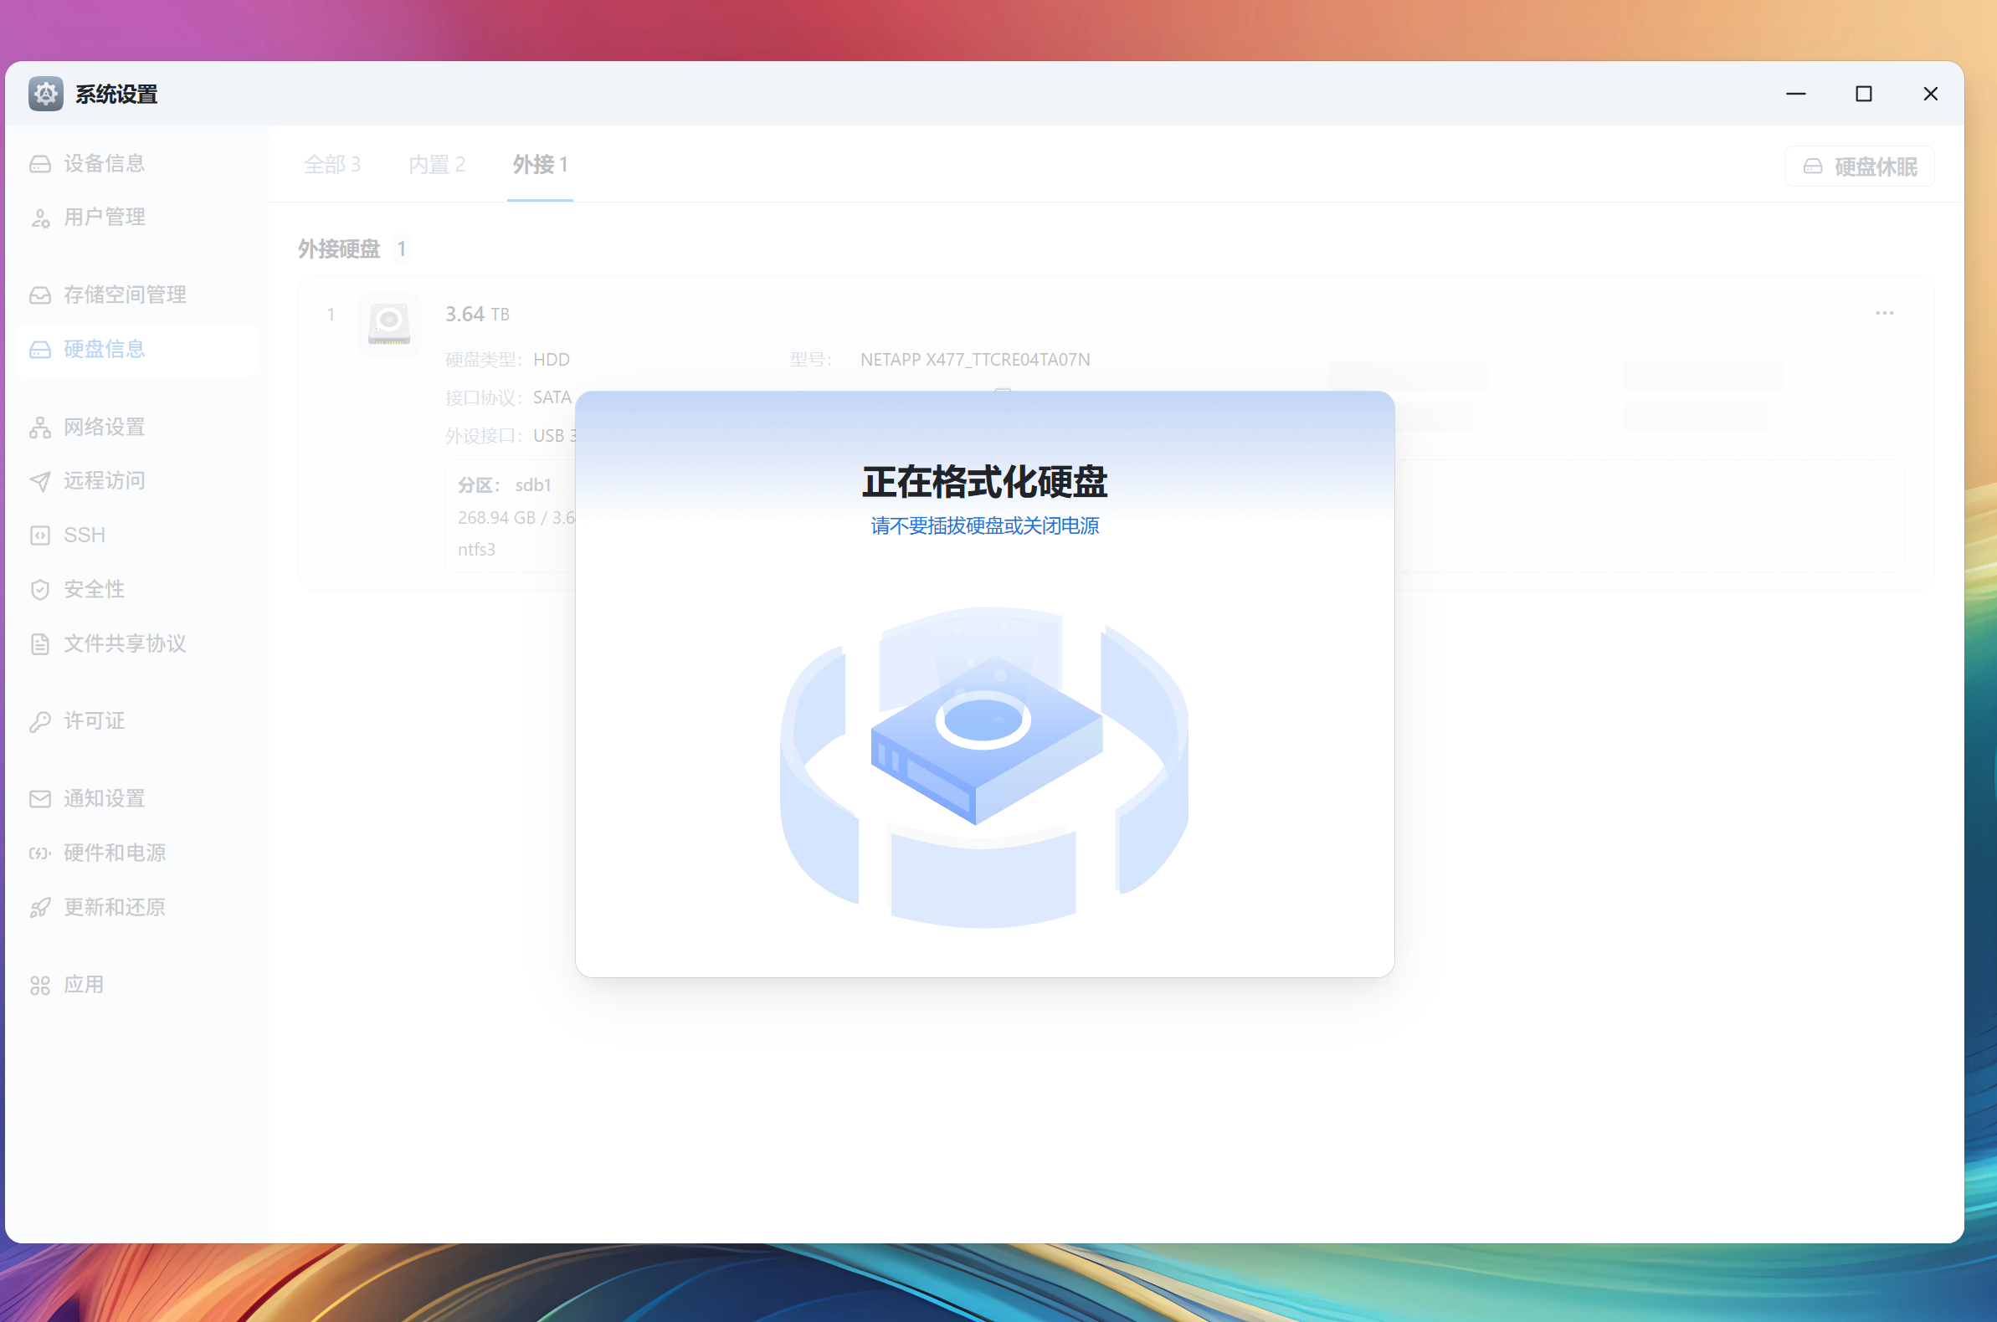1997x1322 pixels.
Task: Click the 应用 applications grid icon
Action: click(40, 984)
